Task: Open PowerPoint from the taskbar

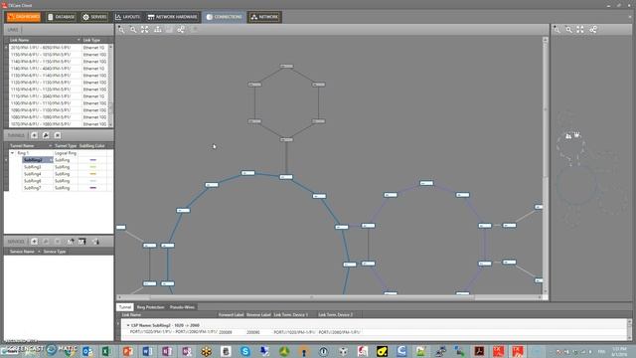Action: [x=127, y=351]
